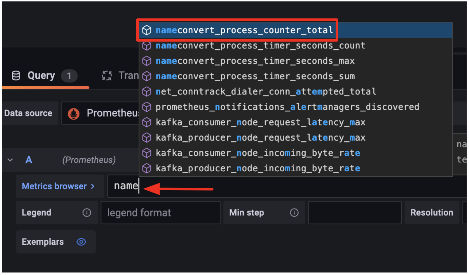The width and height of the screenshot is (469, 275).
Task: Click the query expression field containing name
Action: (x=284, y=186)
